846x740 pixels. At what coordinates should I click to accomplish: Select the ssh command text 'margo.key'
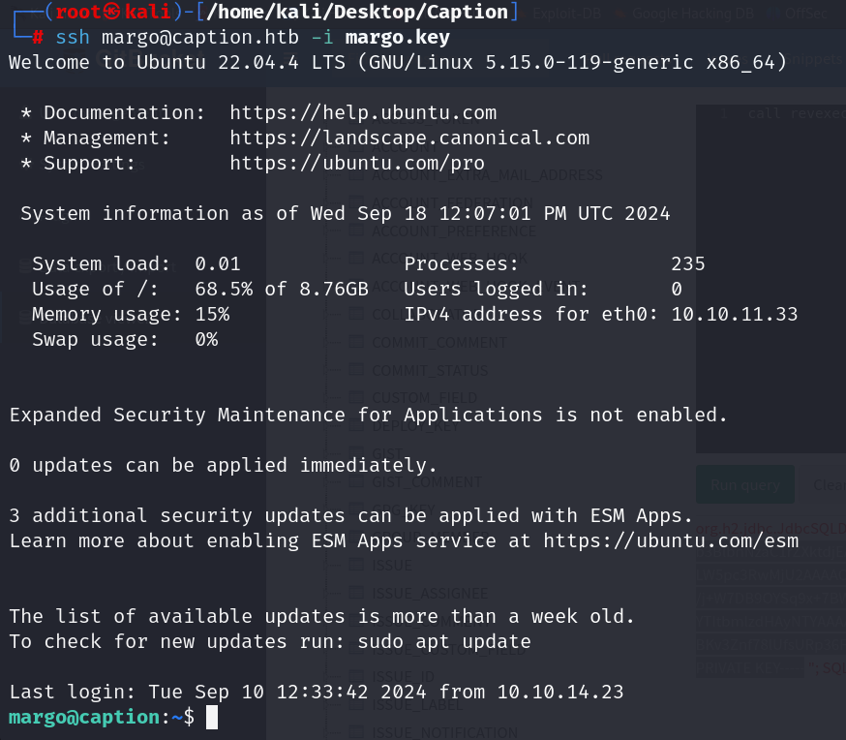(397, 37)
